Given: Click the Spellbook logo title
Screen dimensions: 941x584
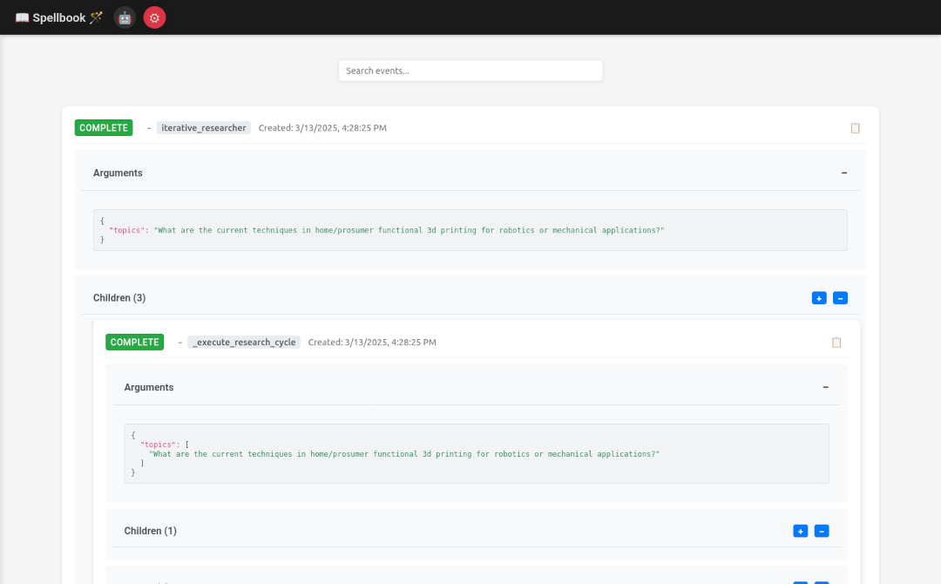Looking at the screenshot, I should click(x=58, y=17).
